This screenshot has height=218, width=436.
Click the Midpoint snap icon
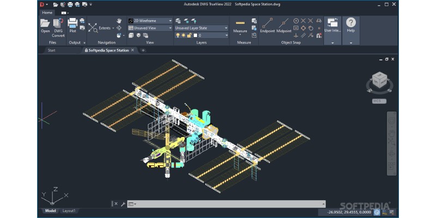click(283, 23)
